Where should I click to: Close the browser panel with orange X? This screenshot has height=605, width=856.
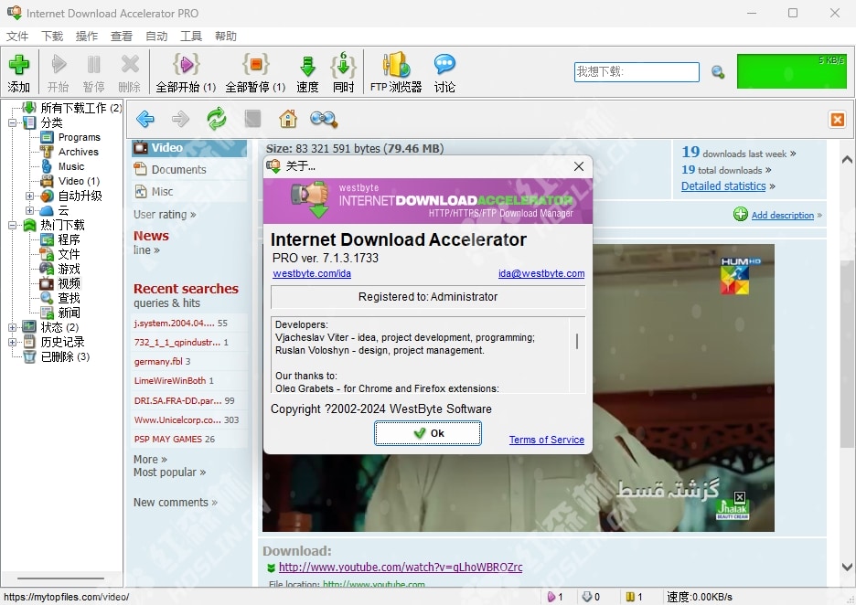(x=838, y=119)
